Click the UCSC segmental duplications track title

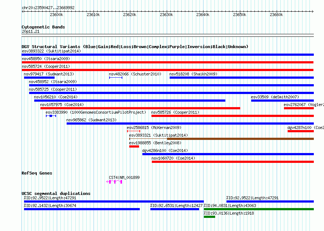coord(56,193)
